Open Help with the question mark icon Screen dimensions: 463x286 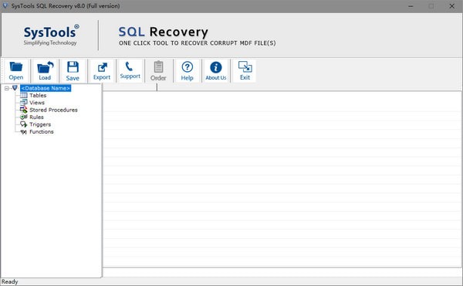pyautogui.click(x=188, y=67)
